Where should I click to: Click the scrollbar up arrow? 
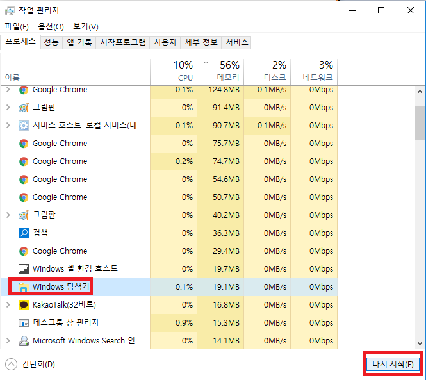tap(420, 92)
